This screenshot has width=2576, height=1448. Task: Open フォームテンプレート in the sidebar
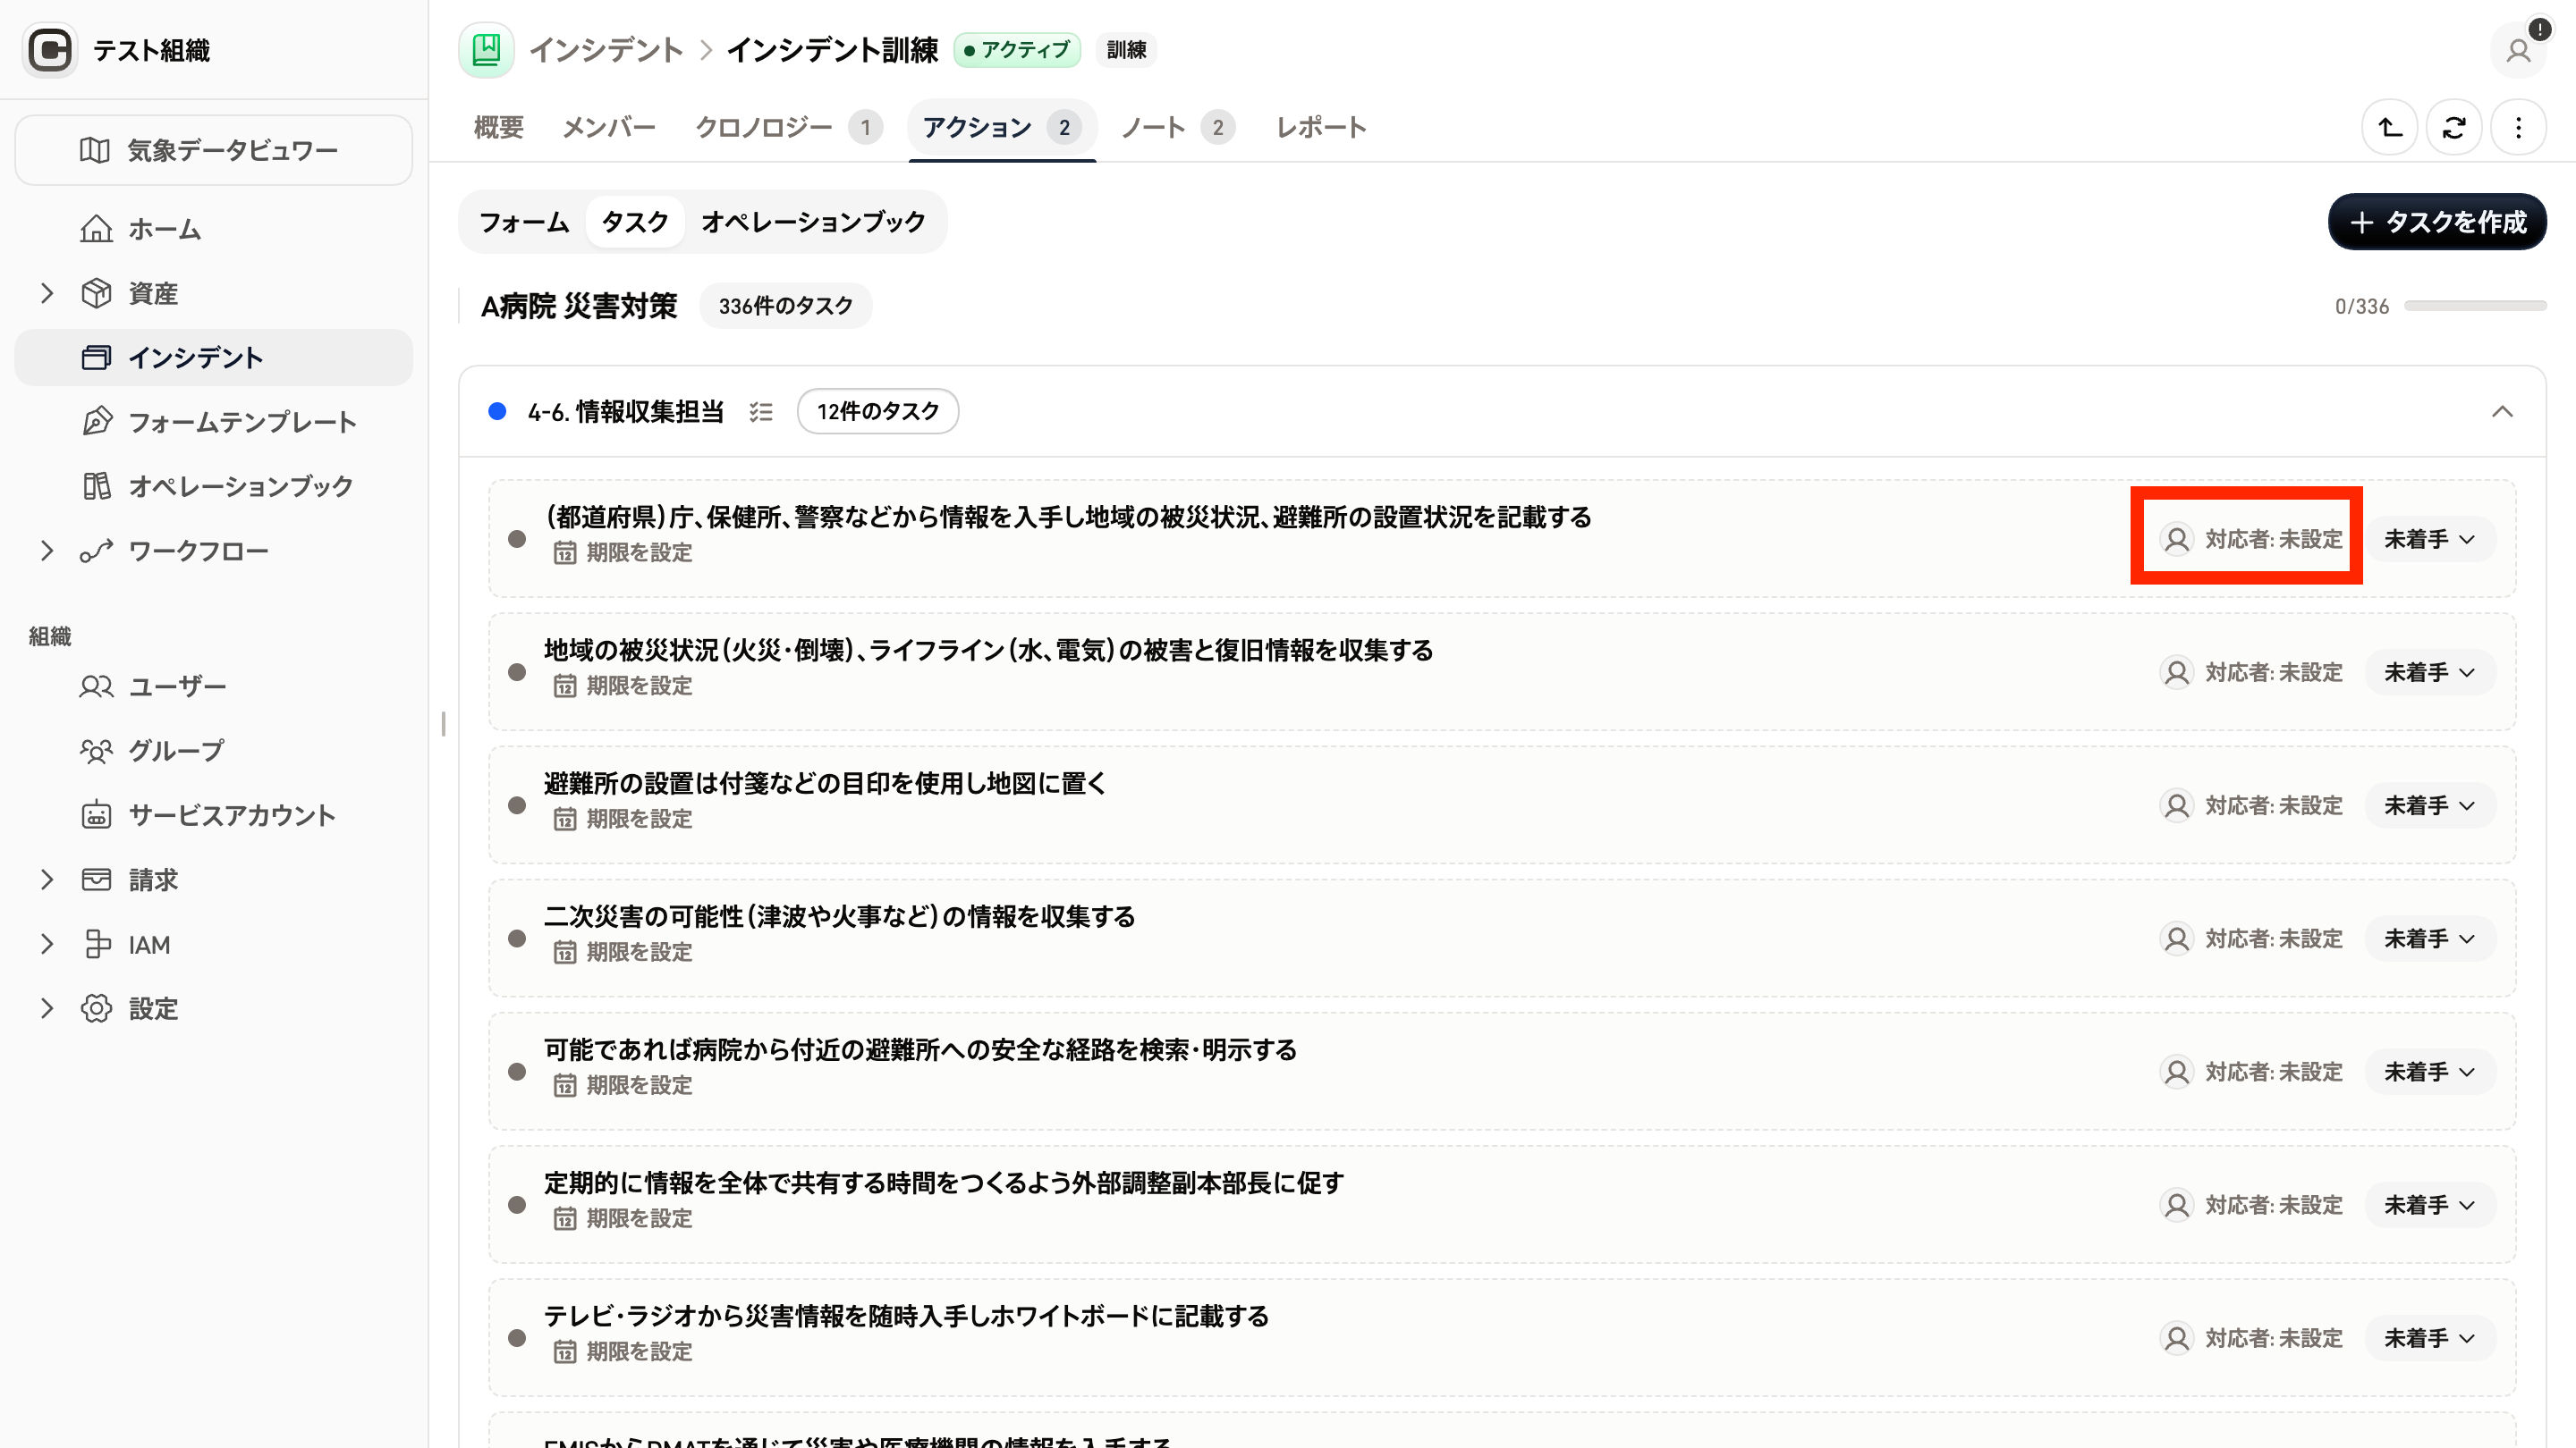213,422
